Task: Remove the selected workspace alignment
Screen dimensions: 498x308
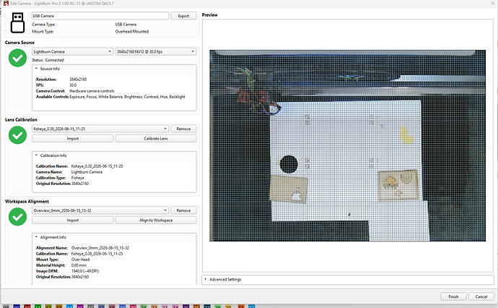Action: 183,210
